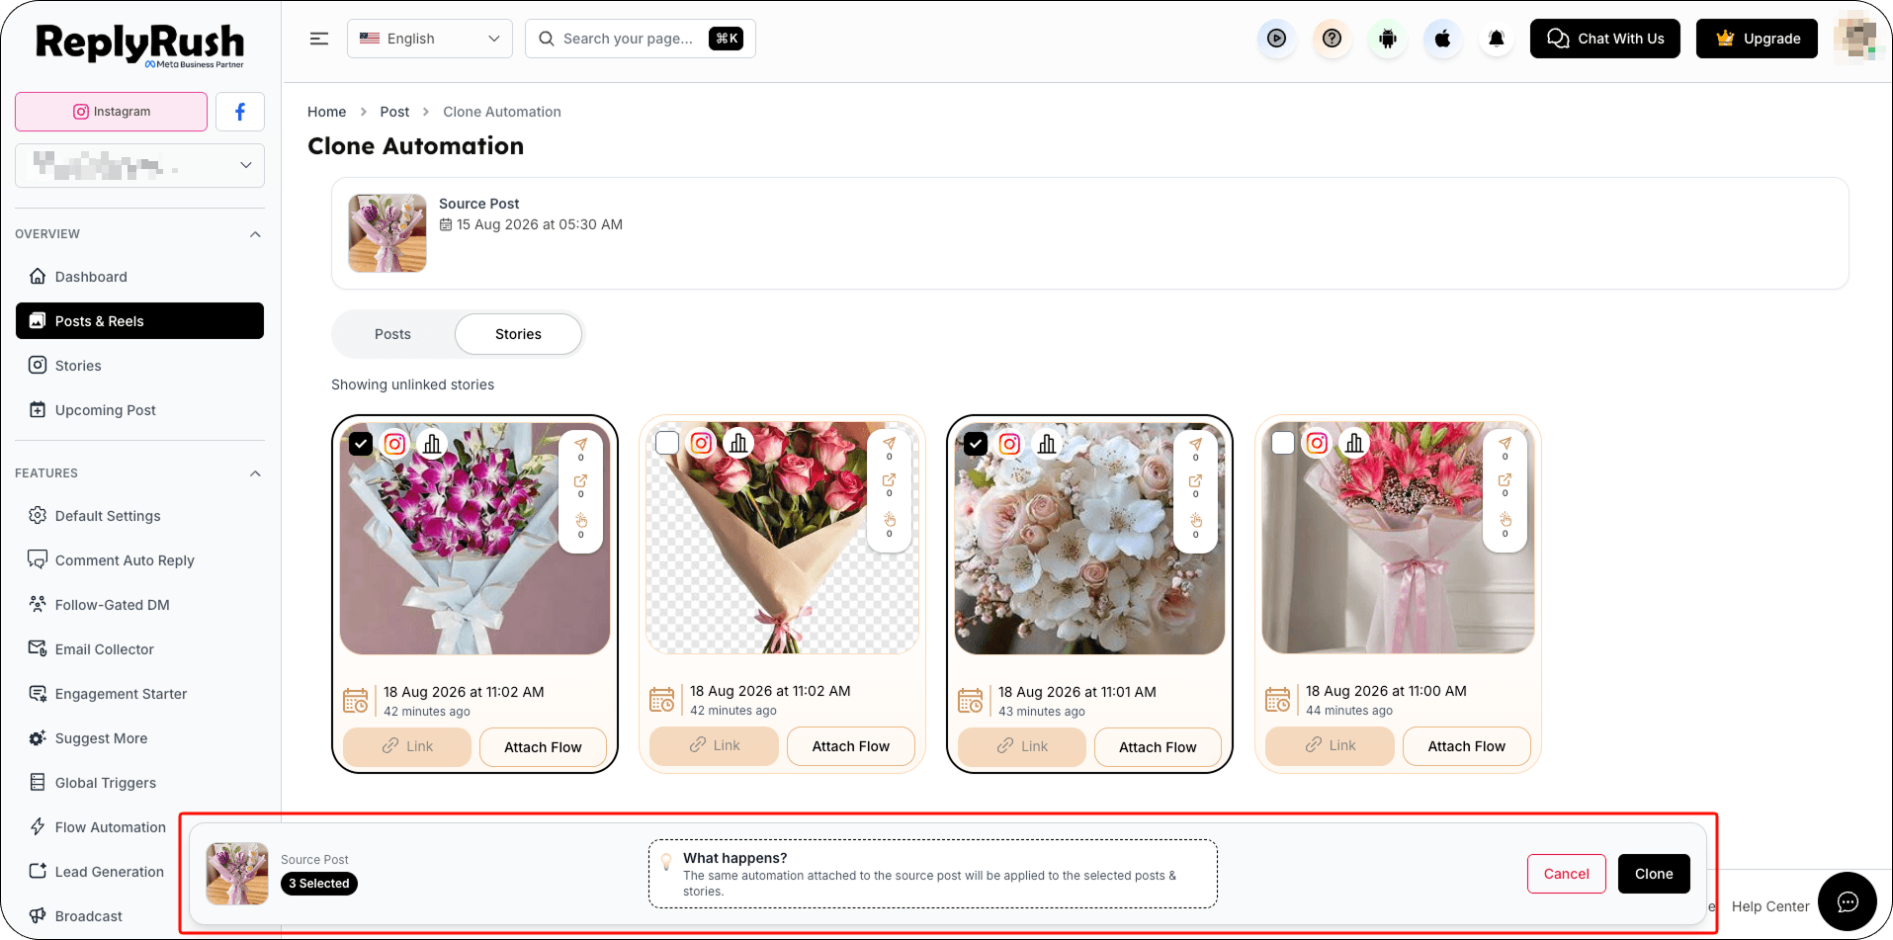Focus the Search your page field
This screenshot has height=940, width=1893.
(641, 39)
